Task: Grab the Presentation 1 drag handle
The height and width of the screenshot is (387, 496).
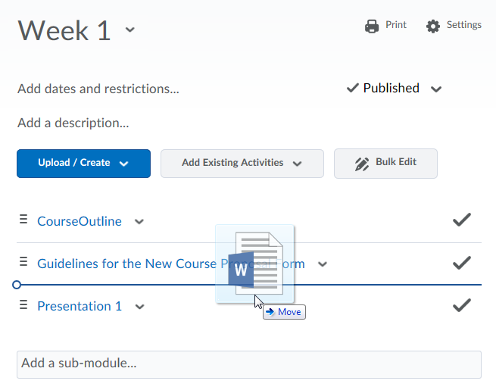Action: click(23, 305)
